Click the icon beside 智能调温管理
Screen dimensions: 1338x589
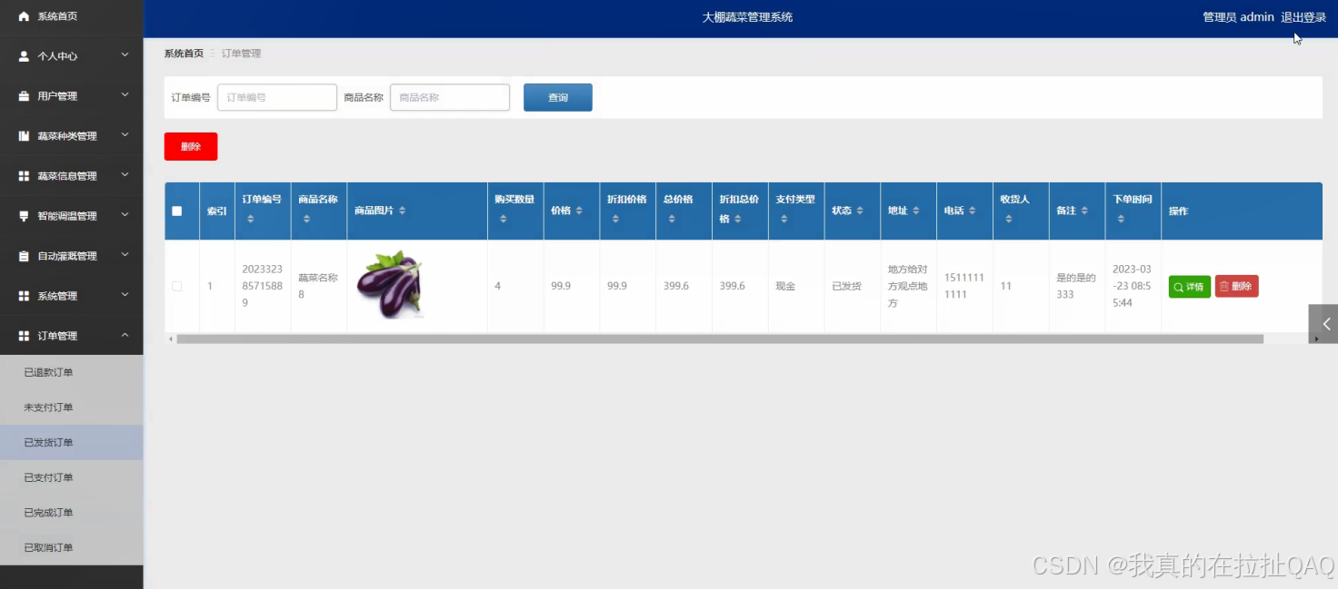pyautogui.click(x=24, y=216)
